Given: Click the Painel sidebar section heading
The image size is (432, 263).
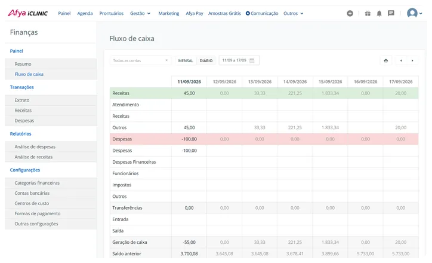Looking at the screenshot, I should [x=16, y=51].
